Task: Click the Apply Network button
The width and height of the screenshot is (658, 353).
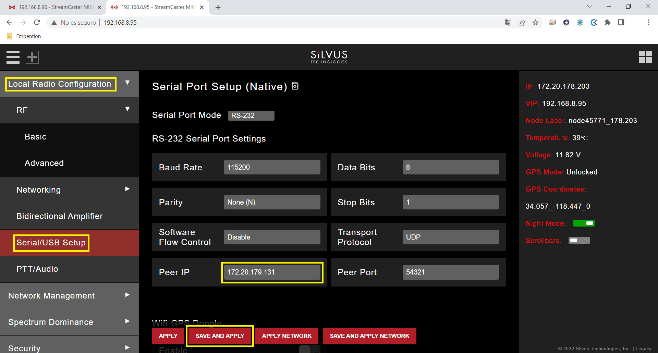Action: (287, 336)
